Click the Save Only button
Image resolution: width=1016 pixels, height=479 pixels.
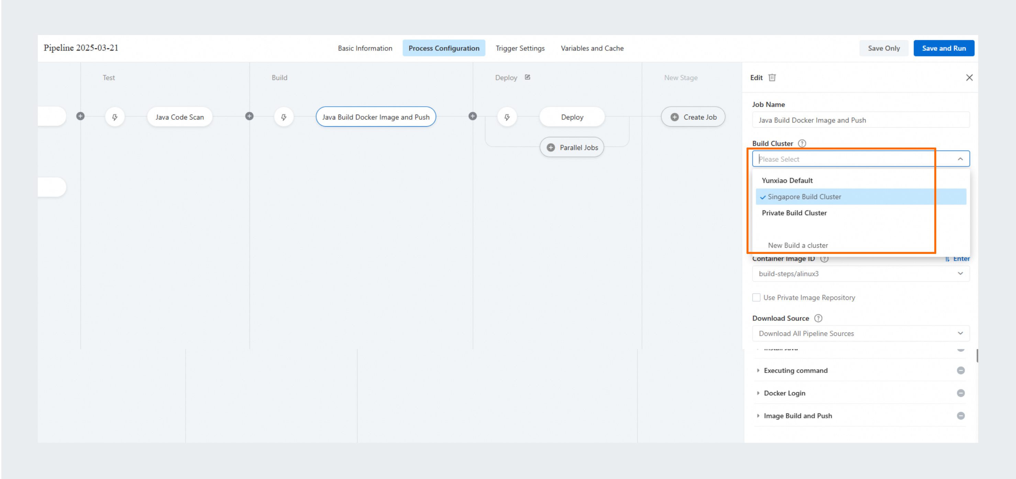coord(883,48)
